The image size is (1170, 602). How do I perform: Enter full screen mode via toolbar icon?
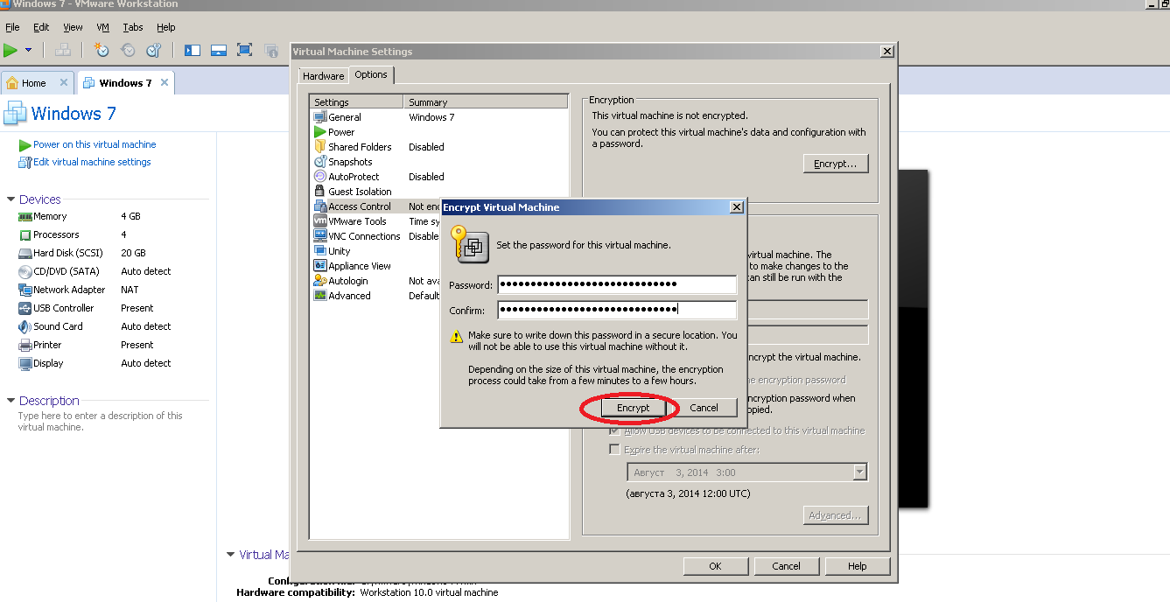tap(245, 51)
